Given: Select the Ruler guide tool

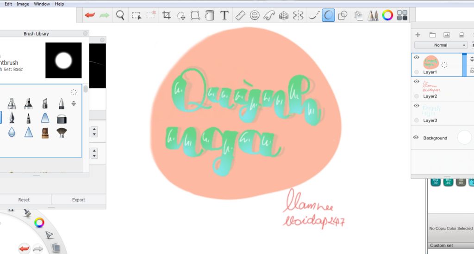Looking at the screenshot, I should pyautogui.click(x=240, y=15).
